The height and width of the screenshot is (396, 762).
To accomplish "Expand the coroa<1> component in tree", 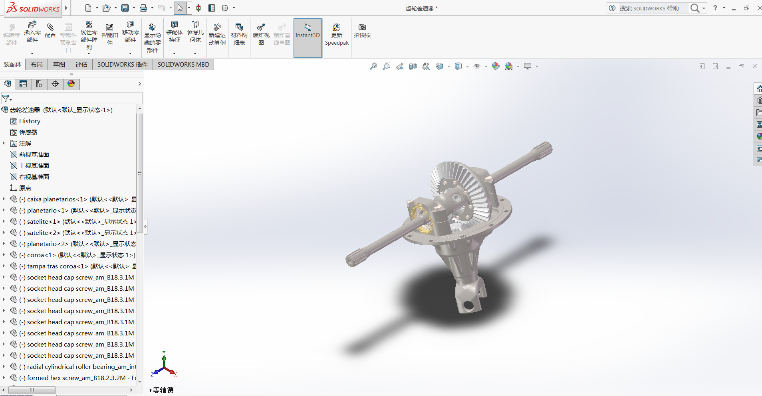I will tap(4, 255).
